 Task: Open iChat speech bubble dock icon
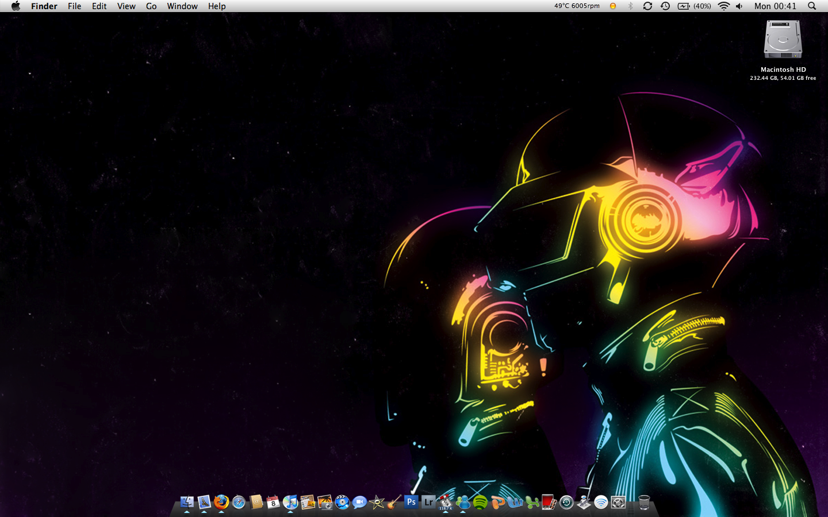(x=359, y=502)
